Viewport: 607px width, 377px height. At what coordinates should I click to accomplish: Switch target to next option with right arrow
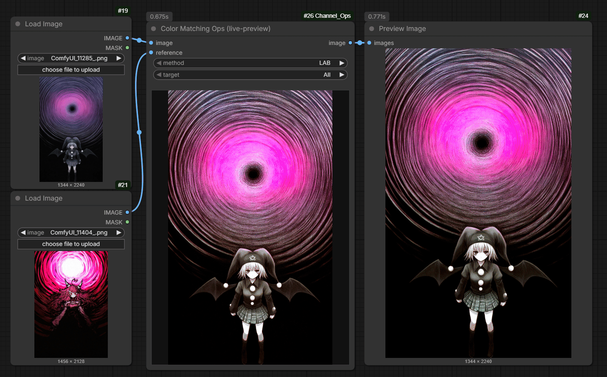click(x=342, y=75)
